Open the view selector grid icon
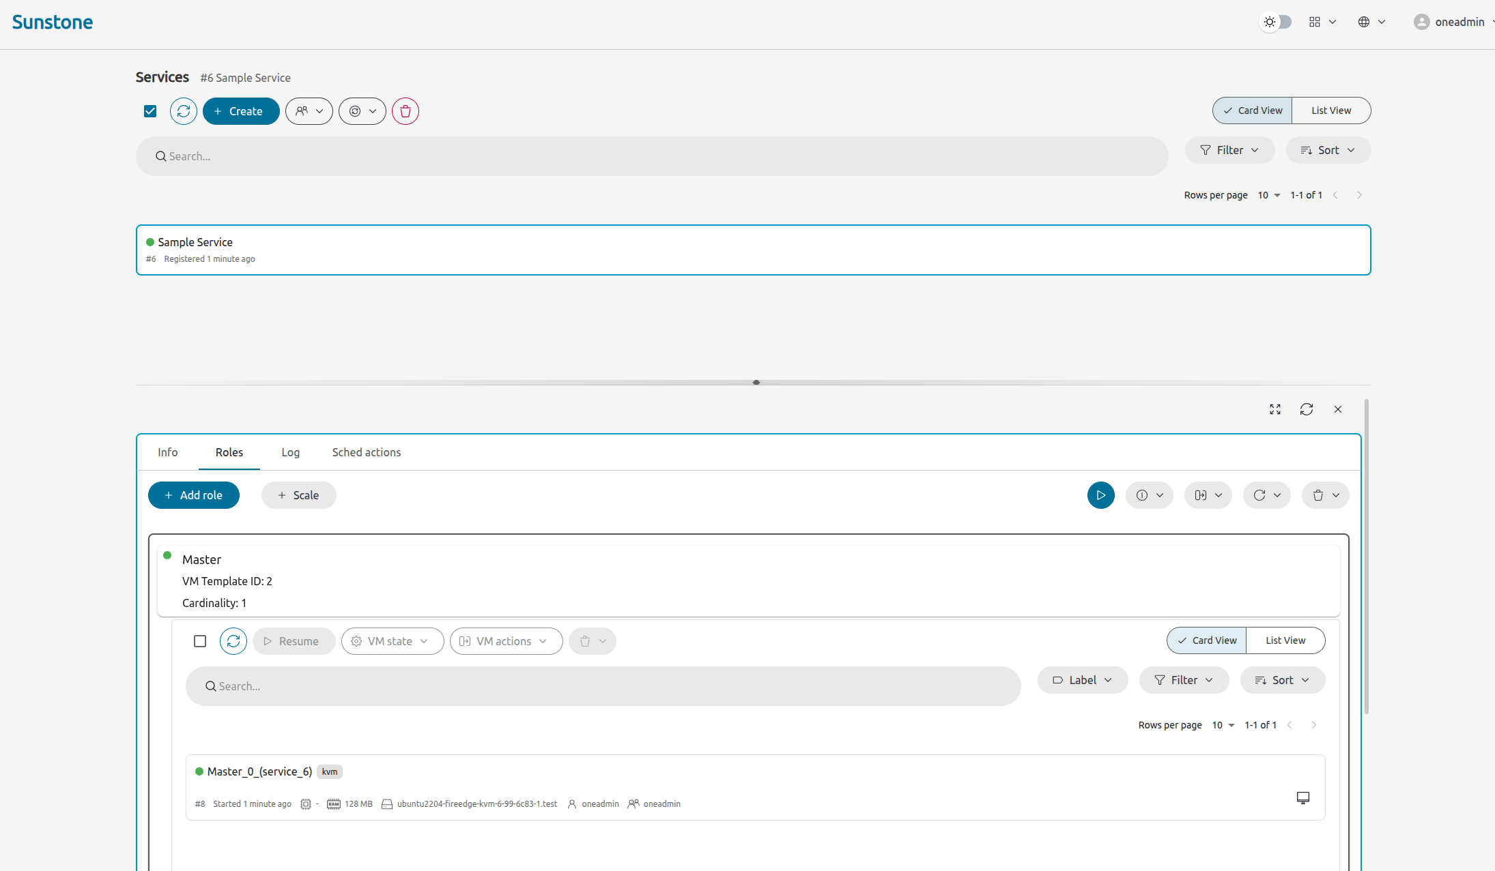1495x871 pixels. tap(1322, 22)
